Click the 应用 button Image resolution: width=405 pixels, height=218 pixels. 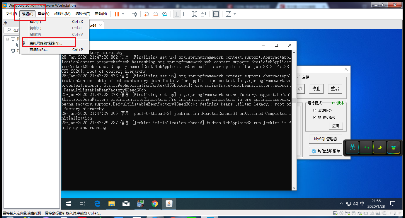click(x=336, y=126)
